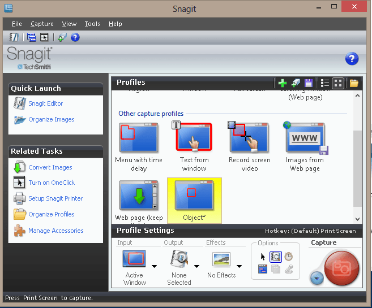Viewport: 372px width, 308px height.
Task: Click the Snagit Editor link
Action: tap(45, 103)
